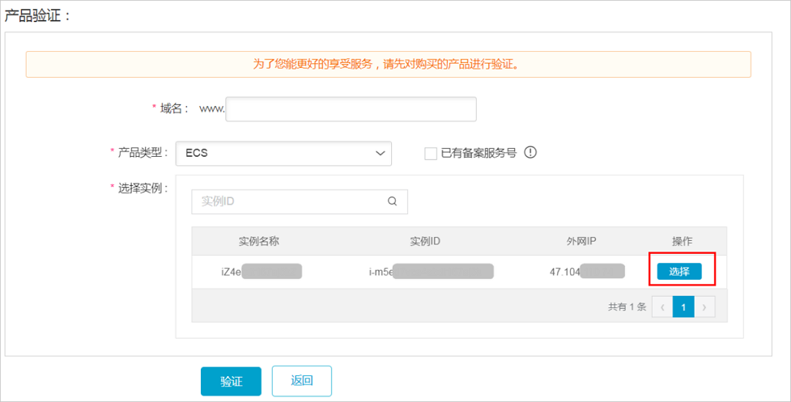Select page 1 in the pagination
The height and width of the screenshot is (402, 791).
(683, 307)
